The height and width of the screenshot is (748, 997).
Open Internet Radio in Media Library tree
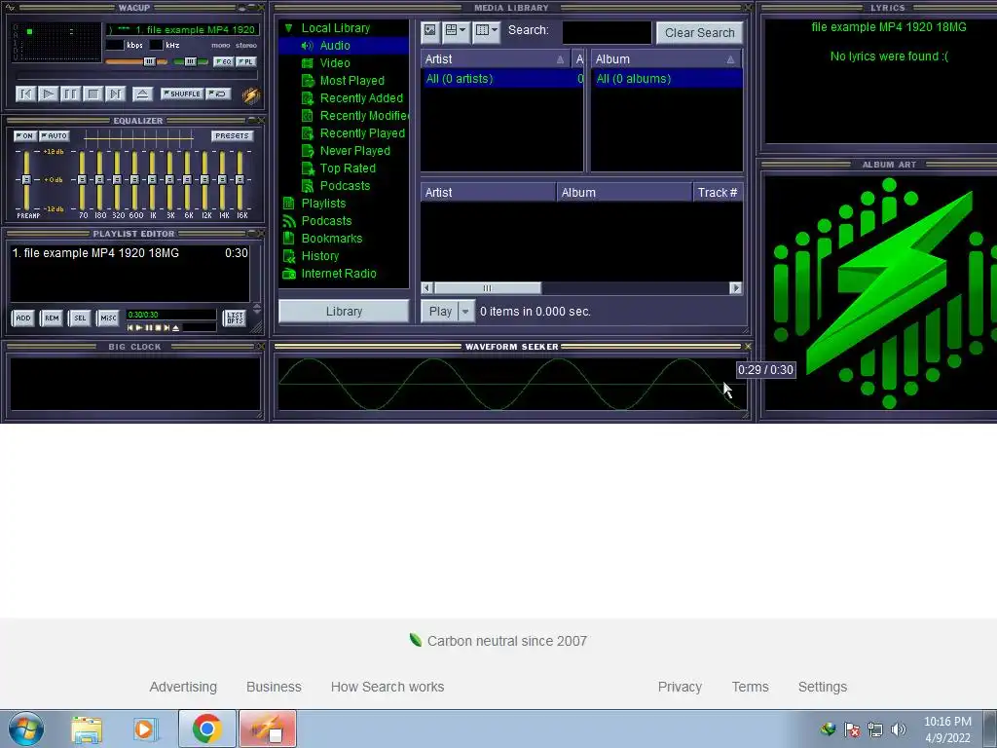[x=338, y=274]
